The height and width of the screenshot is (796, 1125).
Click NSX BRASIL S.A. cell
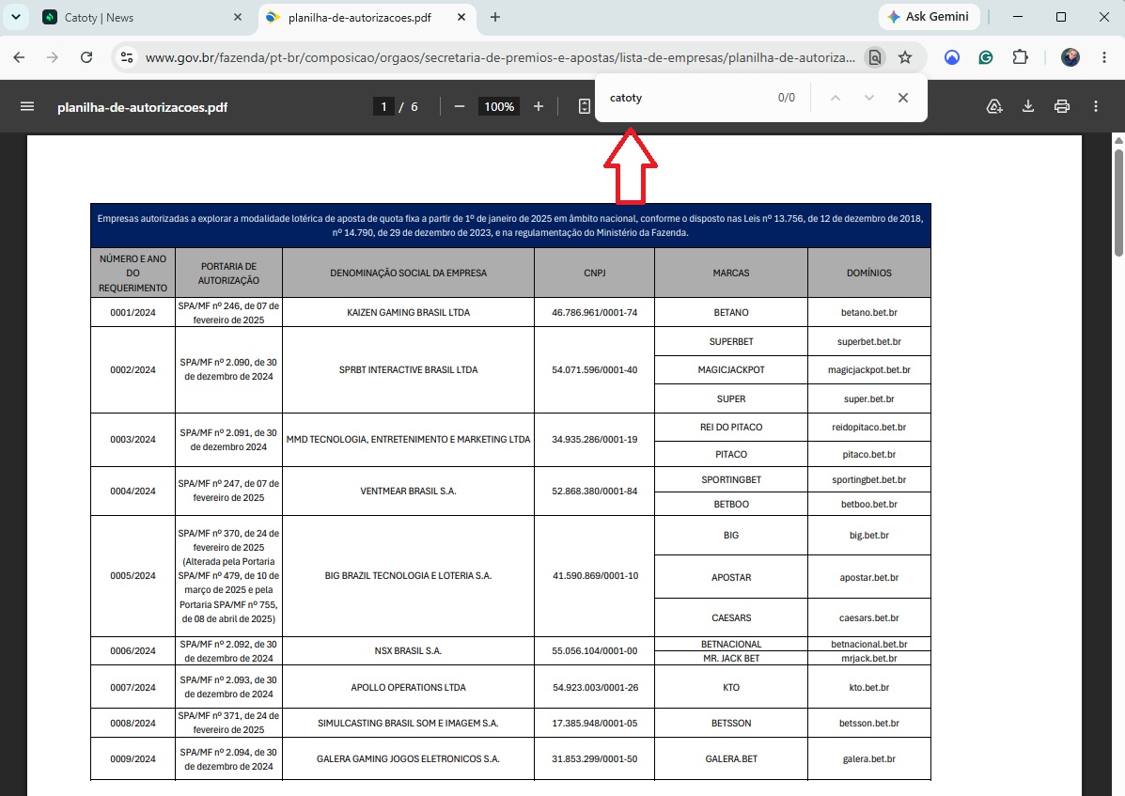click(408, 651)
